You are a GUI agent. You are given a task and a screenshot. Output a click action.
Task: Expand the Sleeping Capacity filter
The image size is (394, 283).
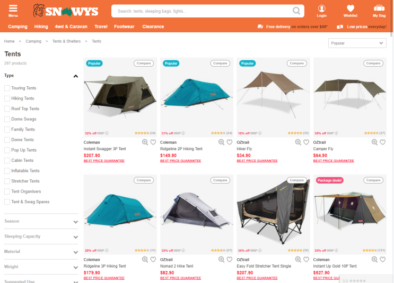tap(41, 236)
